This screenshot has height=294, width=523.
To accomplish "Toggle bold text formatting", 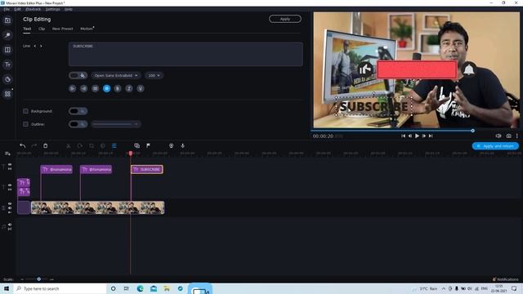I will 118,89.
